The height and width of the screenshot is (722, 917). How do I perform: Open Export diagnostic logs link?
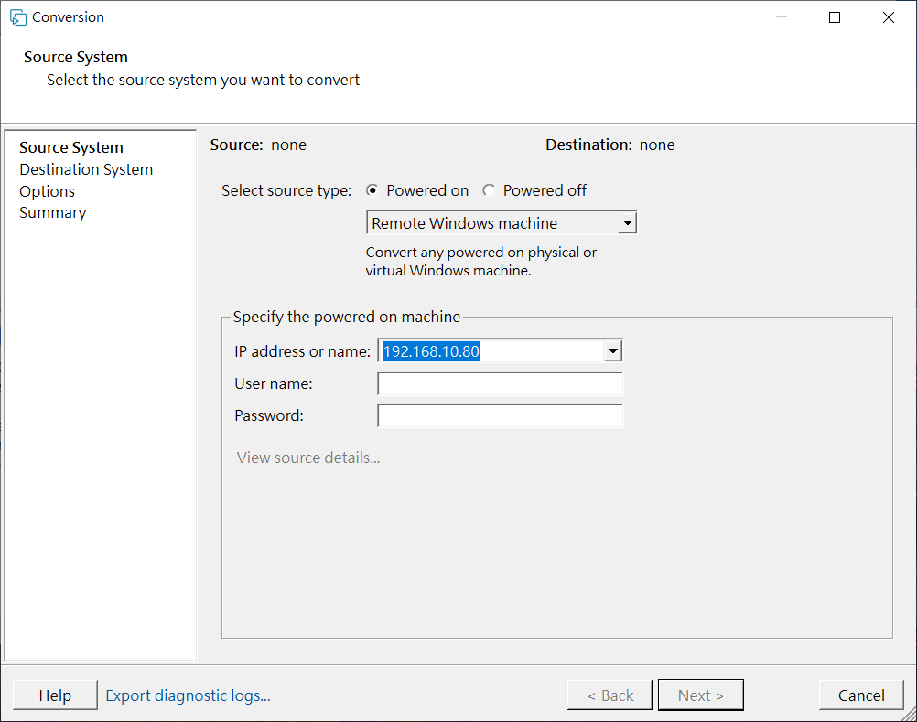coord(188,695)
